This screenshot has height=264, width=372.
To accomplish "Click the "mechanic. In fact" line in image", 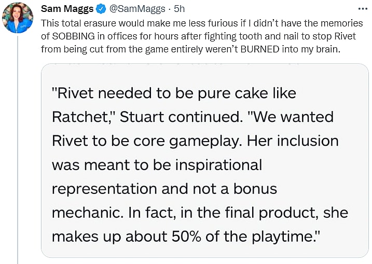I will pos(200,212).
